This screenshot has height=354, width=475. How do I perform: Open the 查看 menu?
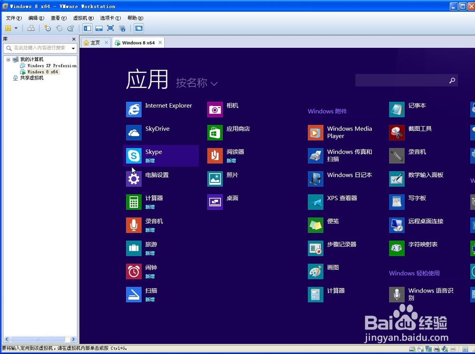click(58, 18)
